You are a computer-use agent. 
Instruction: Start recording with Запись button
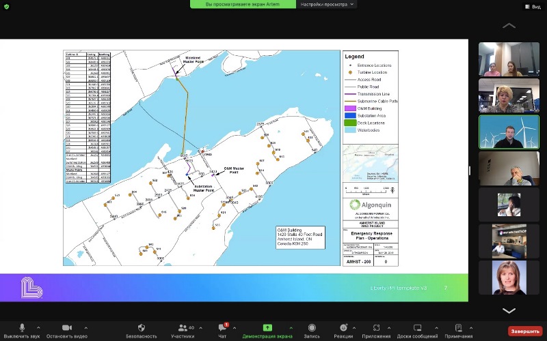tap(312, 328)
